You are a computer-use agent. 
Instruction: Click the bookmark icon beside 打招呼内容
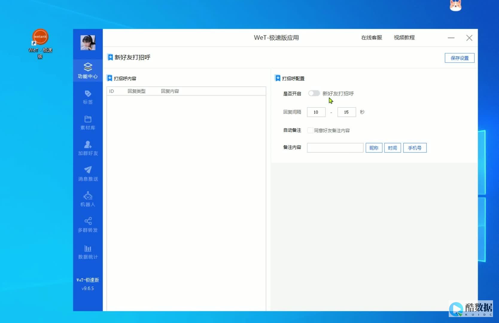(109, 78)
